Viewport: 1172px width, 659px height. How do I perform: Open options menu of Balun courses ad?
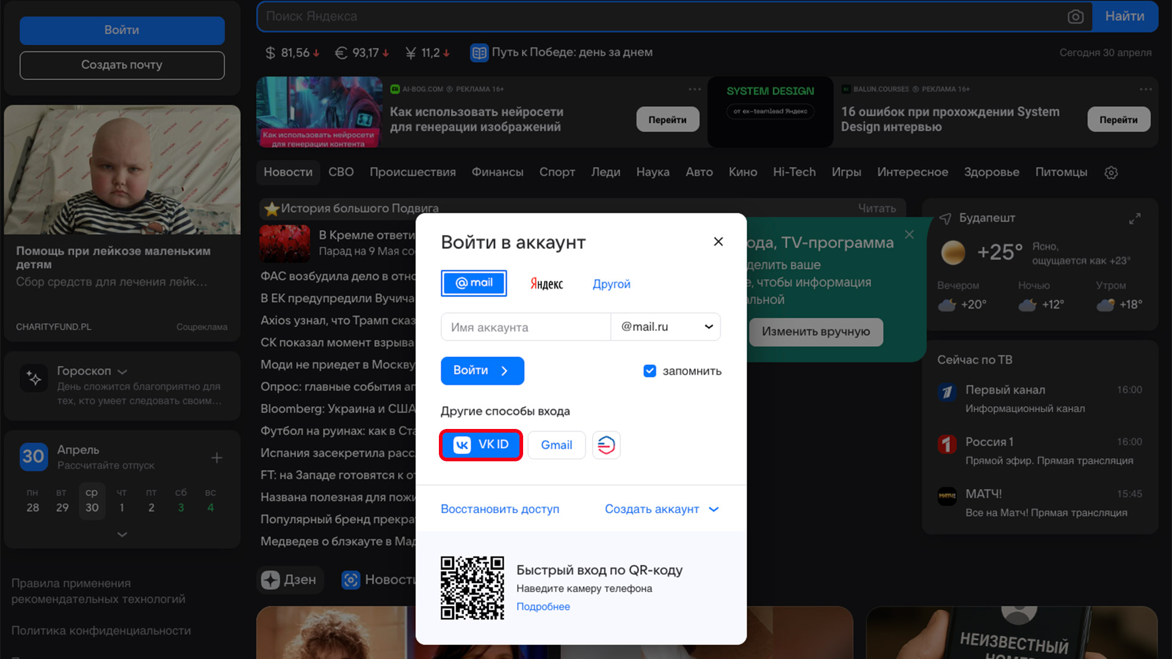[x=1146, y=89]
